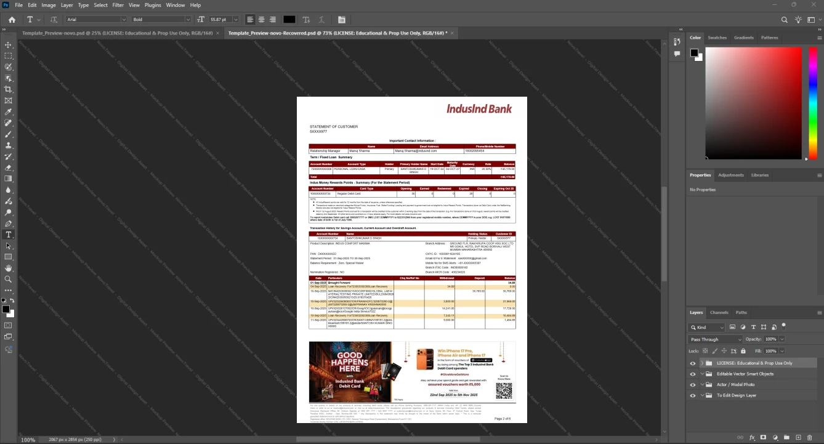Click Delete layer trash icon
Image resolution: width=824 pixels, height=444 pixels.
809,438
